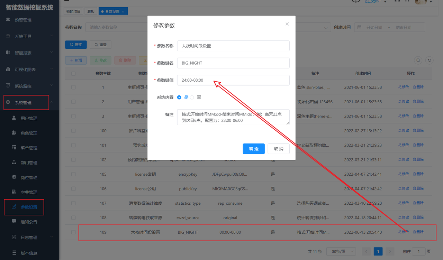Confirm with the 确定 button
The width and height of the screenshot is (443, 260).
pyautogui.click(x=254, y=149)
